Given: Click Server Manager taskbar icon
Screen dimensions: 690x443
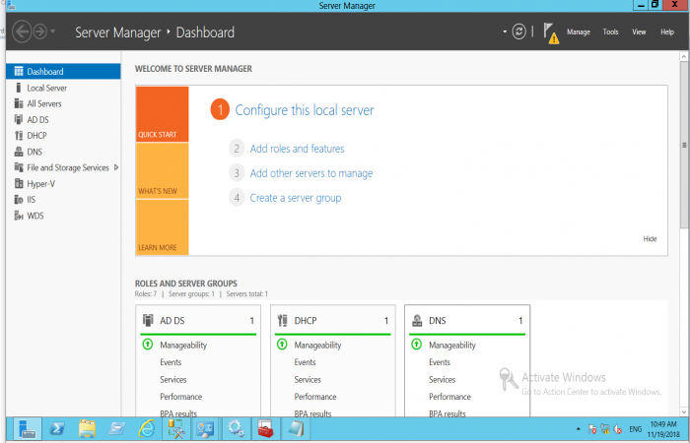Looking at the screenshot, I should pyautogui.click(x=28, y=429).
